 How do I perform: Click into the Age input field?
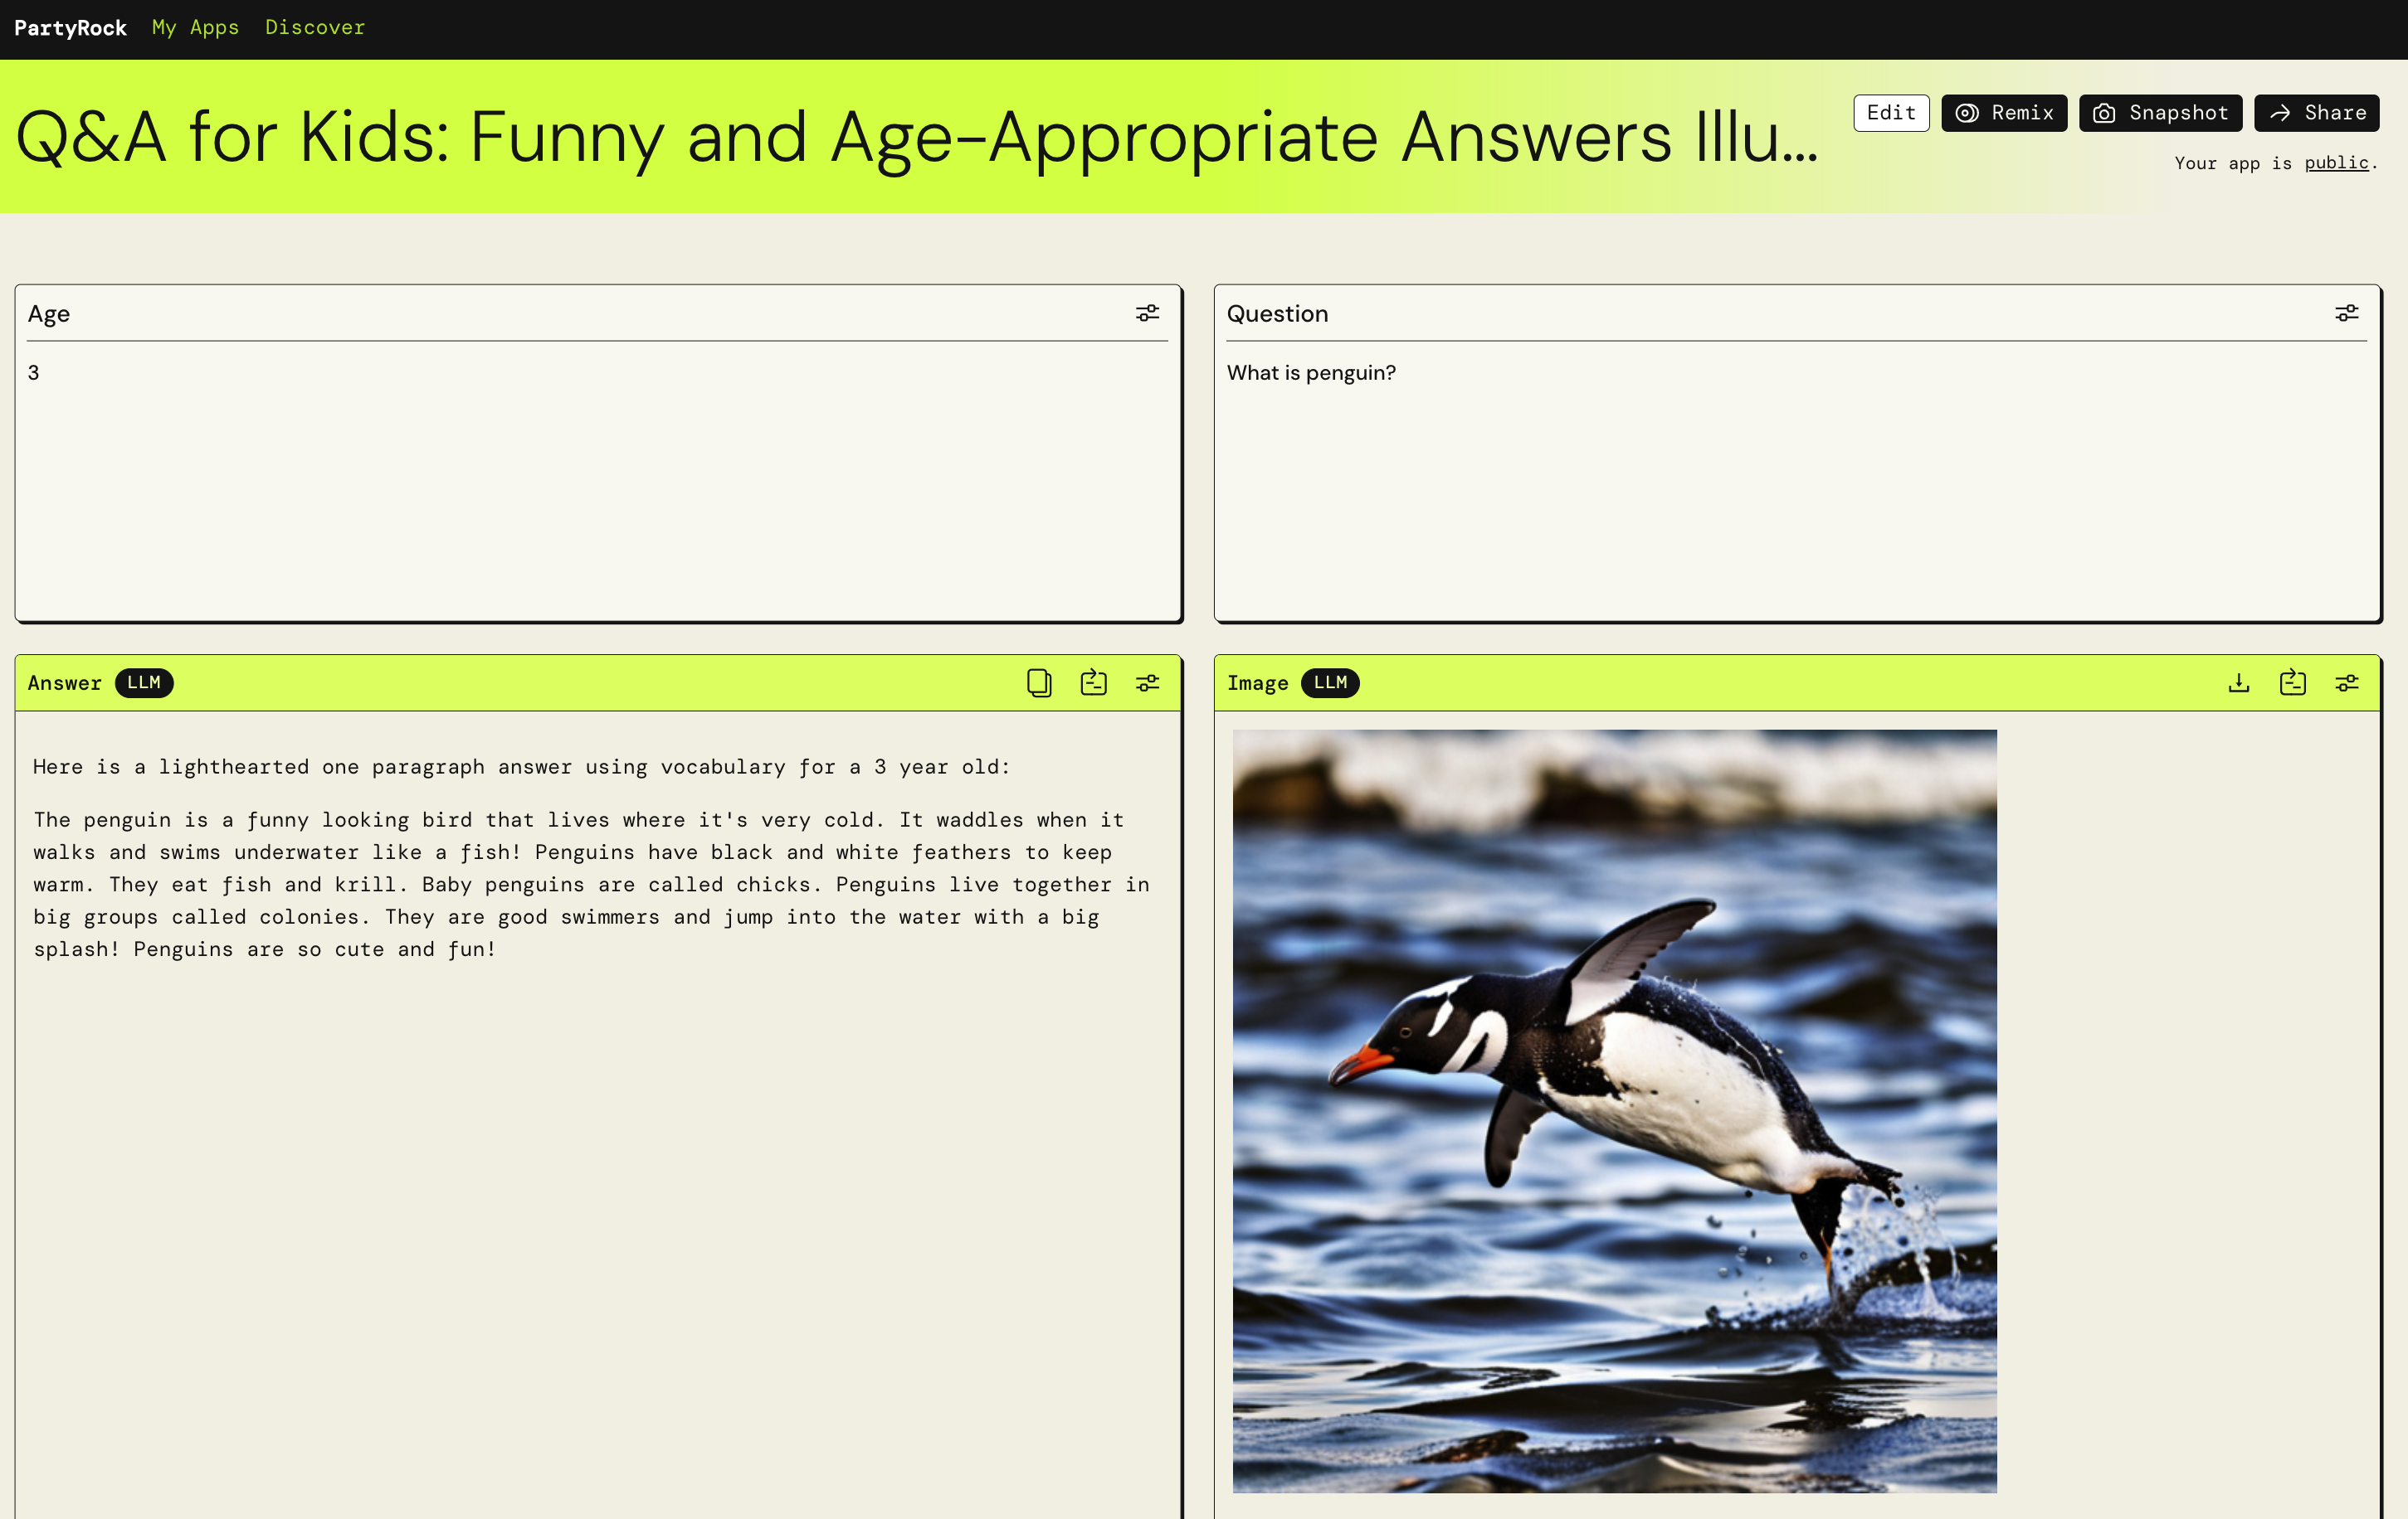(597, 480)
